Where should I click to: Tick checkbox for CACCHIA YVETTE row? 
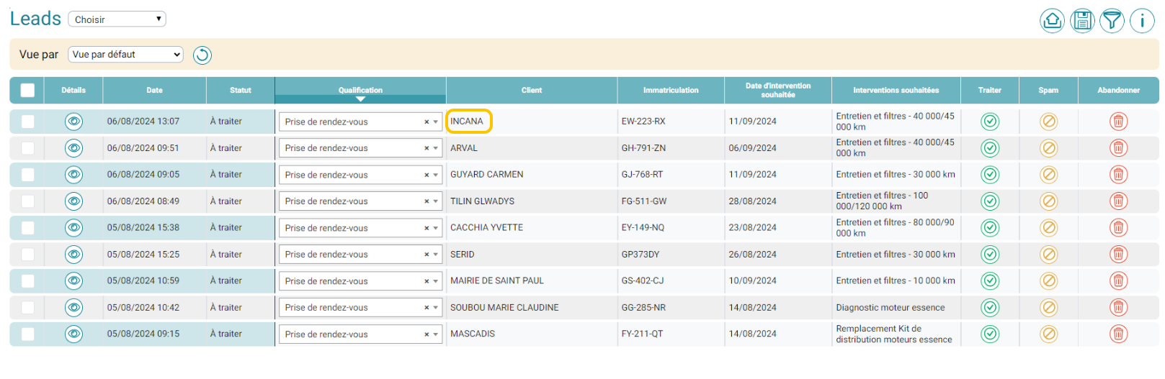(27, 228)
